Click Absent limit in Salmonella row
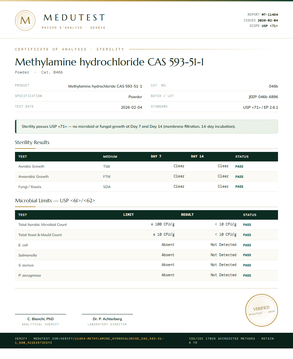 [x=168, y=255]
